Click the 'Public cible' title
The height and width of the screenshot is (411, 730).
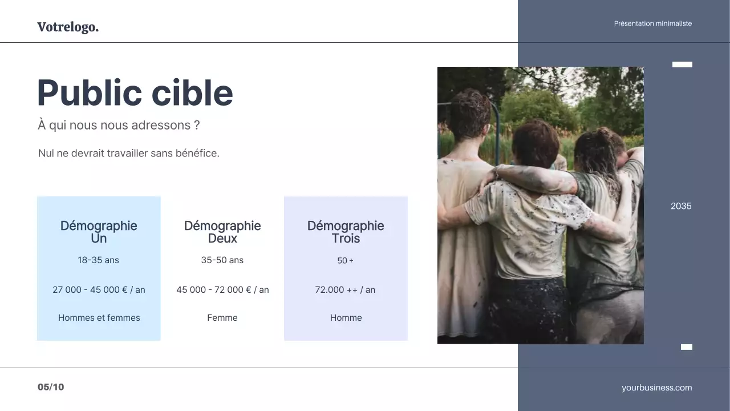point(135,92)
